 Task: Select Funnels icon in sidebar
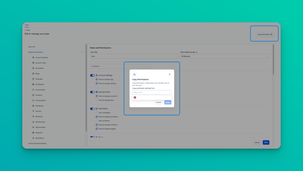coord(33,111)
